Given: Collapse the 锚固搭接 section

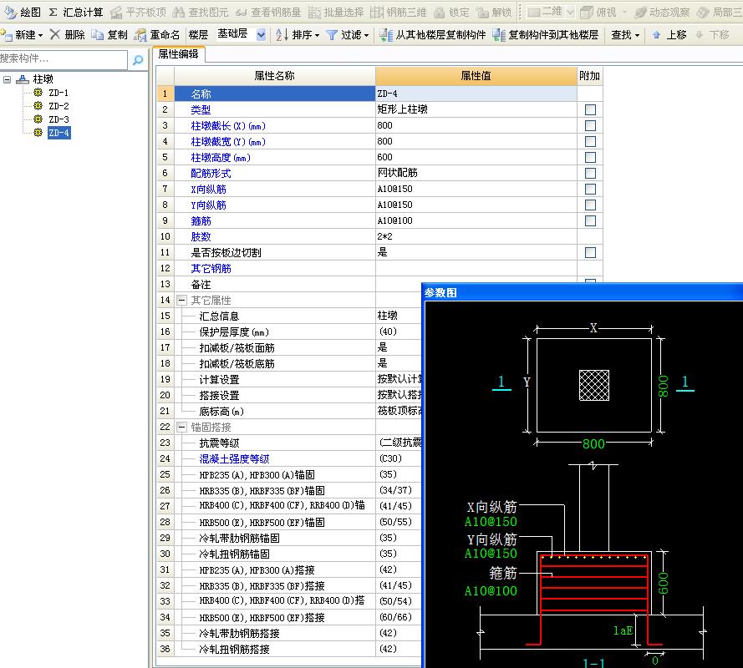Looking at the screenshot, I should pos(181,427).
